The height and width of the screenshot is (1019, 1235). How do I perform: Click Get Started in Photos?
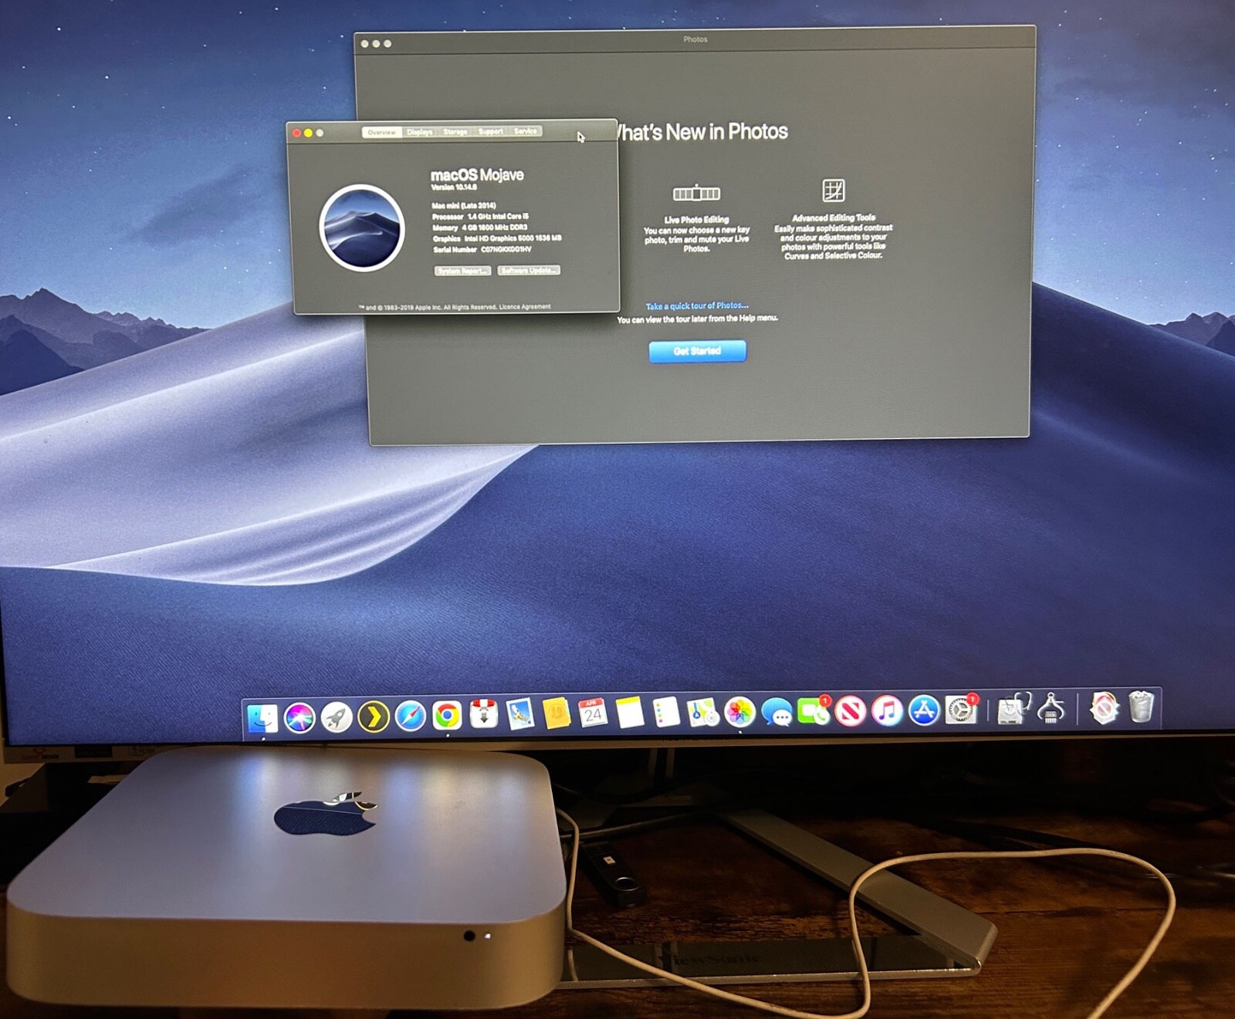(x=697, y=351)
